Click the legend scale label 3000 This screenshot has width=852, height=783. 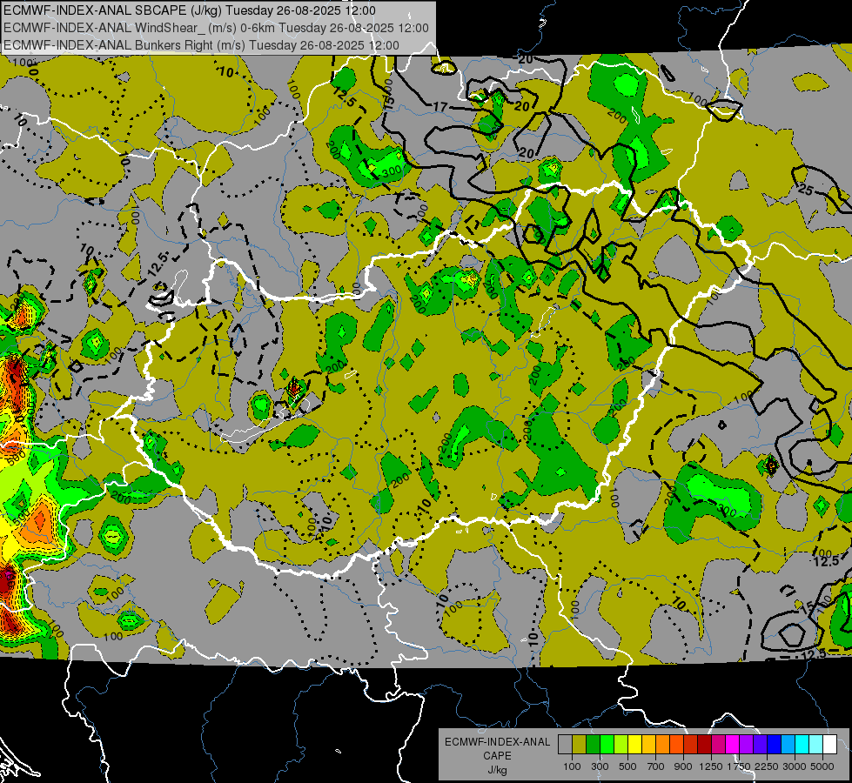pyautogui.click(x=795, y=766)
